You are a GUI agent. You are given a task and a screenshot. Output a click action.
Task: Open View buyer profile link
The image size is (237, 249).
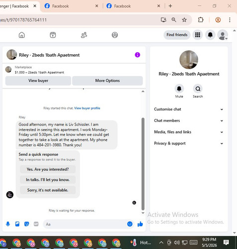click(87, 108)
